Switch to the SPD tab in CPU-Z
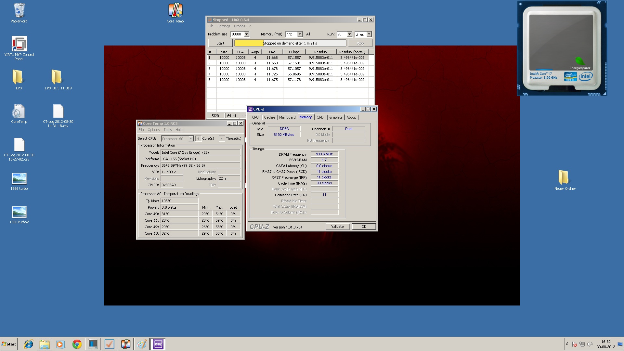This screenshot has width=624, height=351. tap(320, 117)
